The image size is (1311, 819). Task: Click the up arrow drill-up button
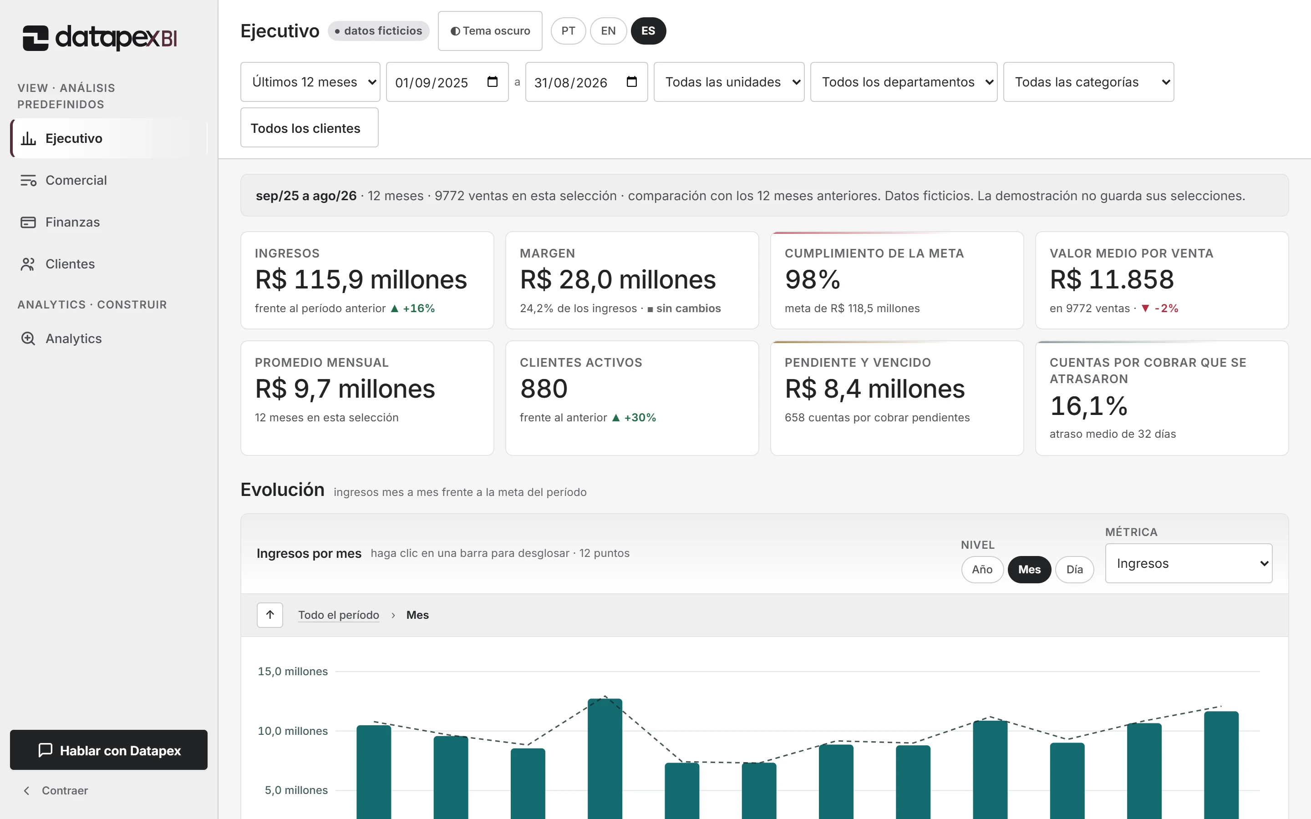click(x=270, y=615)
